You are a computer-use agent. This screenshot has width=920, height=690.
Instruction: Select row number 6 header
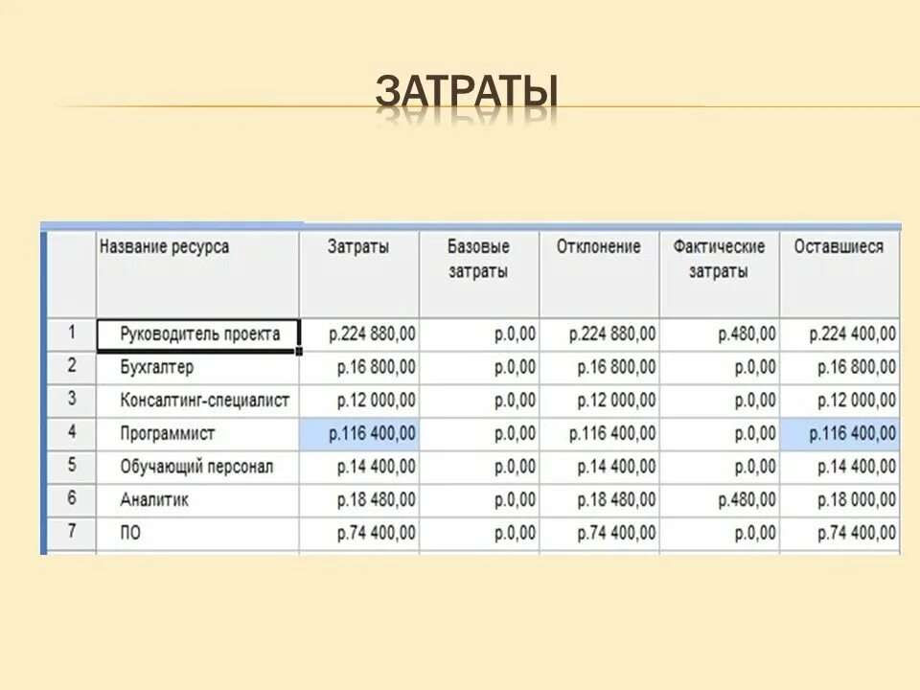[71, 500]
